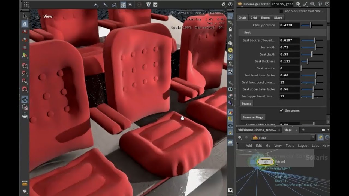Expand the node type icon menu for Cinema generator
349x196 pixels.
(240, 4)
